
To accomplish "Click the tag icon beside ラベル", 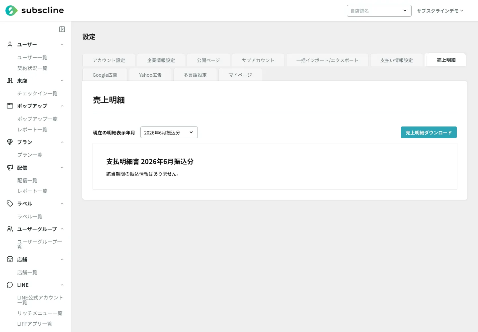I will [x=10, y=204].
